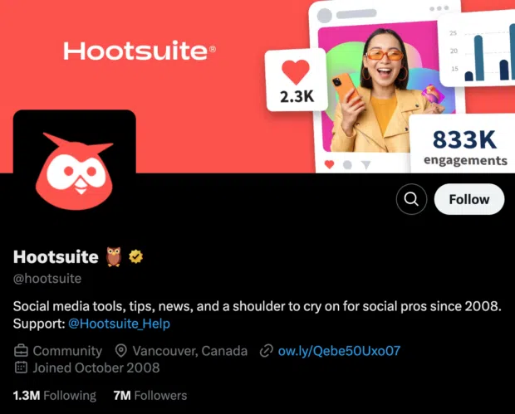Image resolution: width=515 pixels, height=414 pixels.
Task: Click the 833K engagements card
Action: click(463, 144)
